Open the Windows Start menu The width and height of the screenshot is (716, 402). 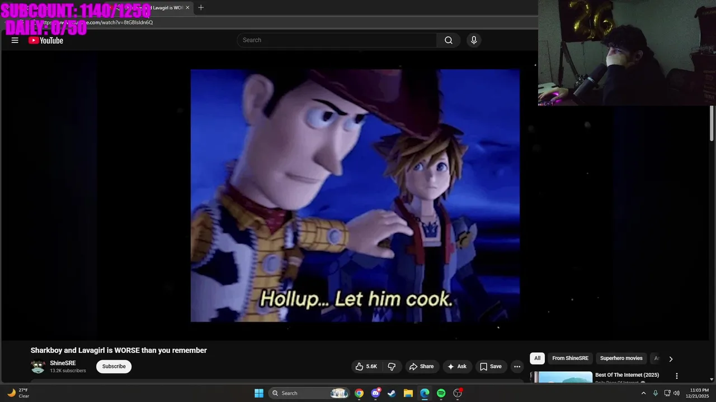pyautogui.click(x=258, y=393)
